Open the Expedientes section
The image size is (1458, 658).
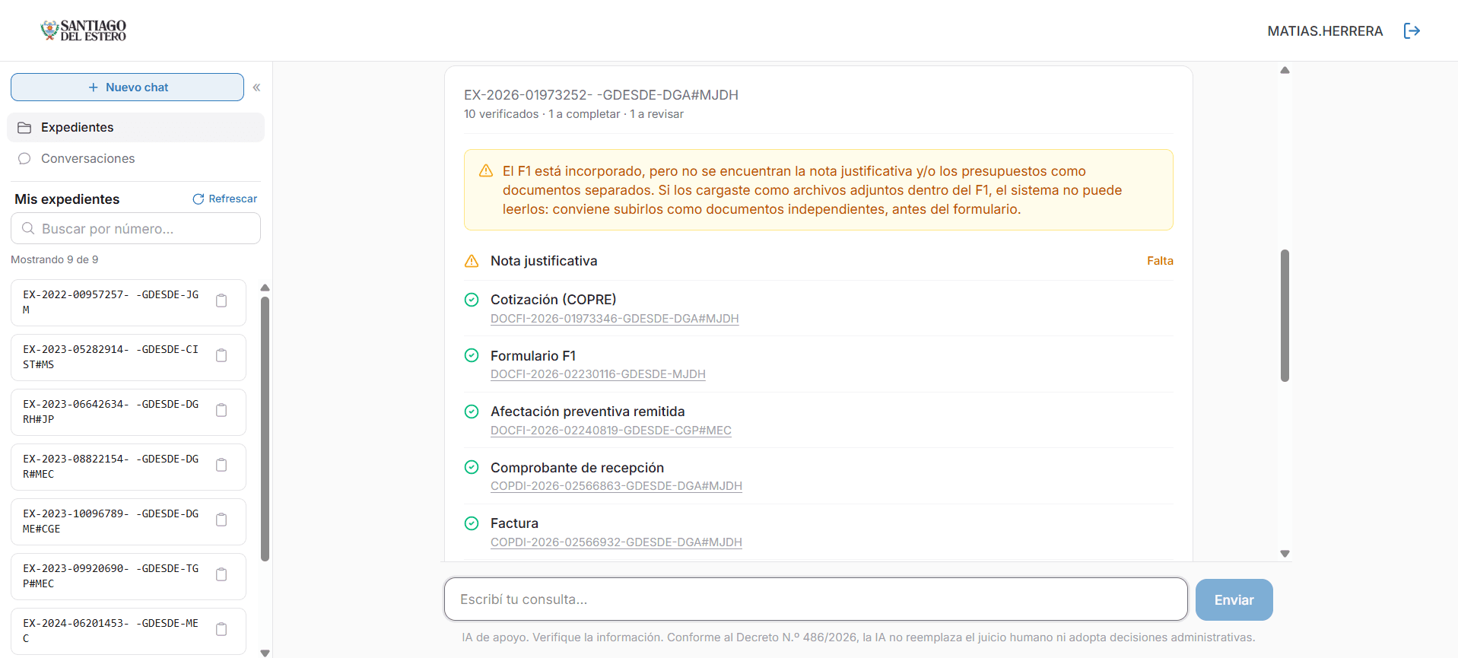pyautogui.click(x=135, y=128)
